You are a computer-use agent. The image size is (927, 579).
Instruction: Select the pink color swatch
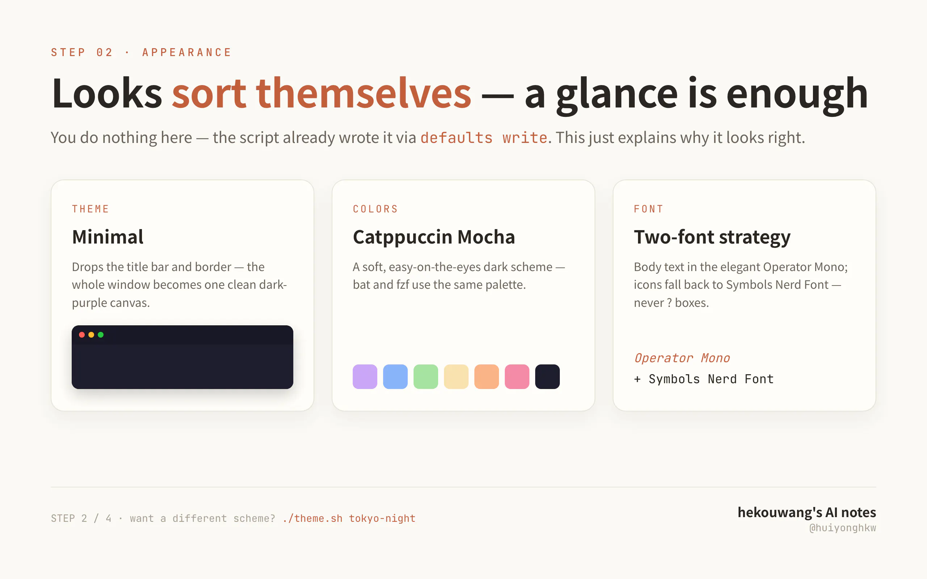pyautogui.click(x=517, y=376)
